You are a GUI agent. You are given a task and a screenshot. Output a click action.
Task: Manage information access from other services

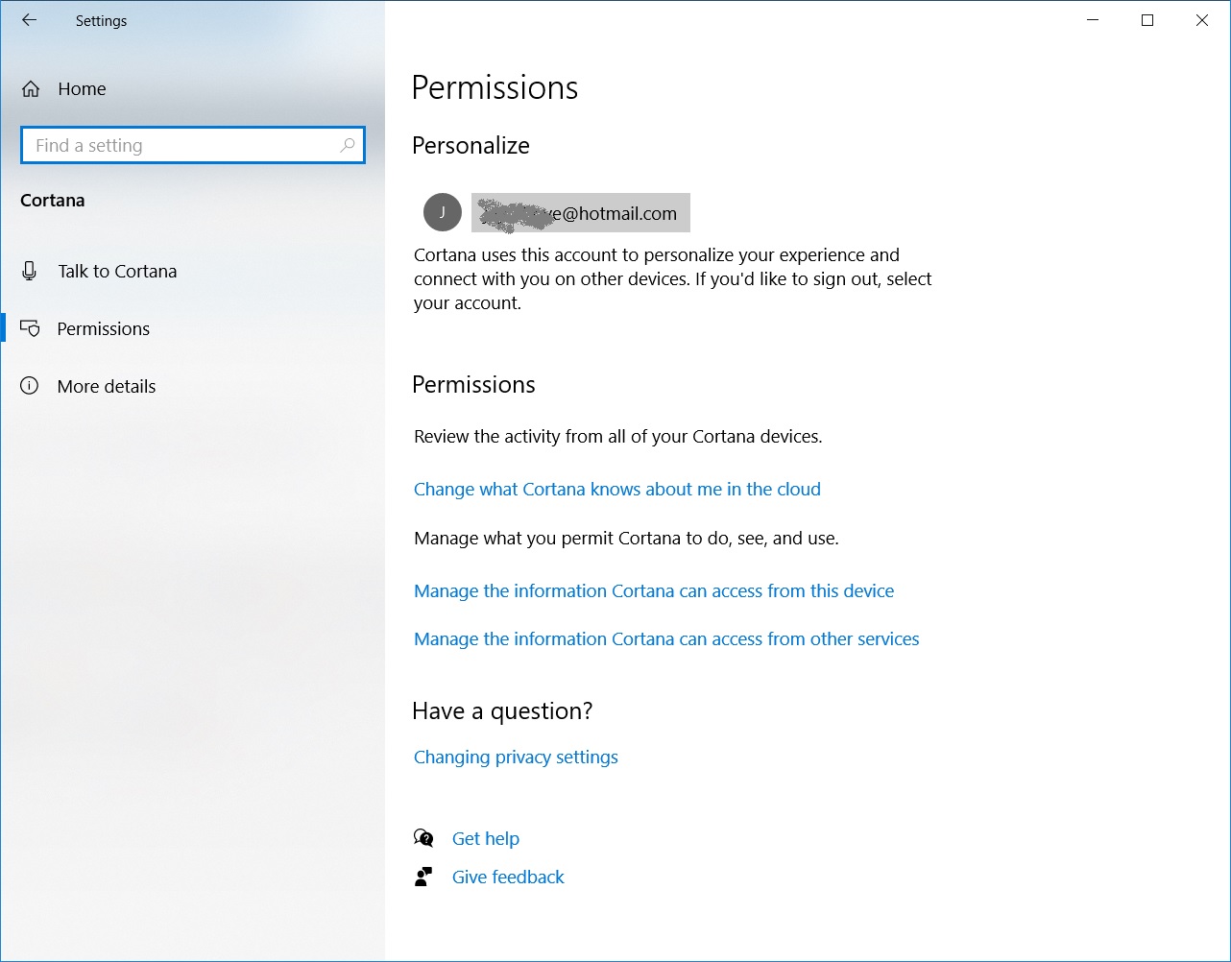666,639
